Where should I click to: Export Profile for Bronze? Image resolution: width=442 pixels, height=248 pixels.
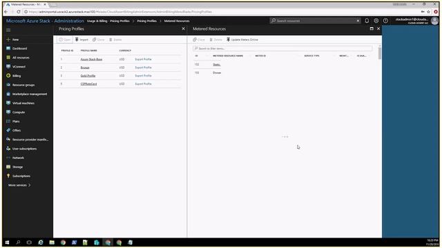[x=143, y=68]
